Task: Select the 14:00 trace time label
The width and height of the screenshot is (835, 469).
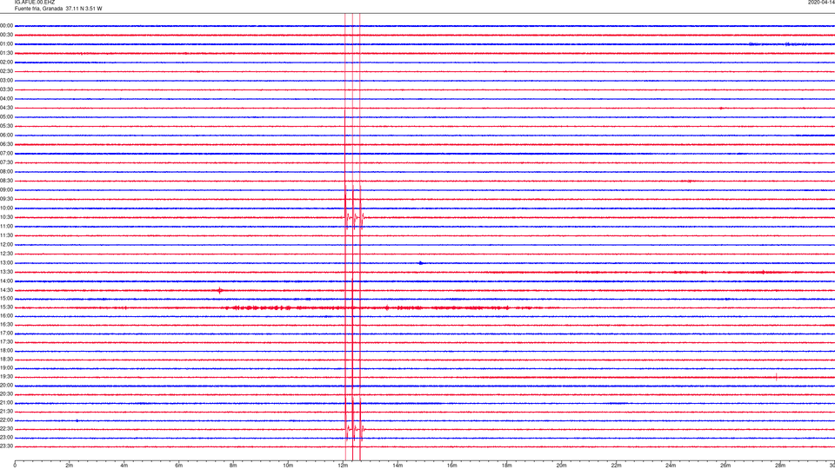Action: point(6,281)
